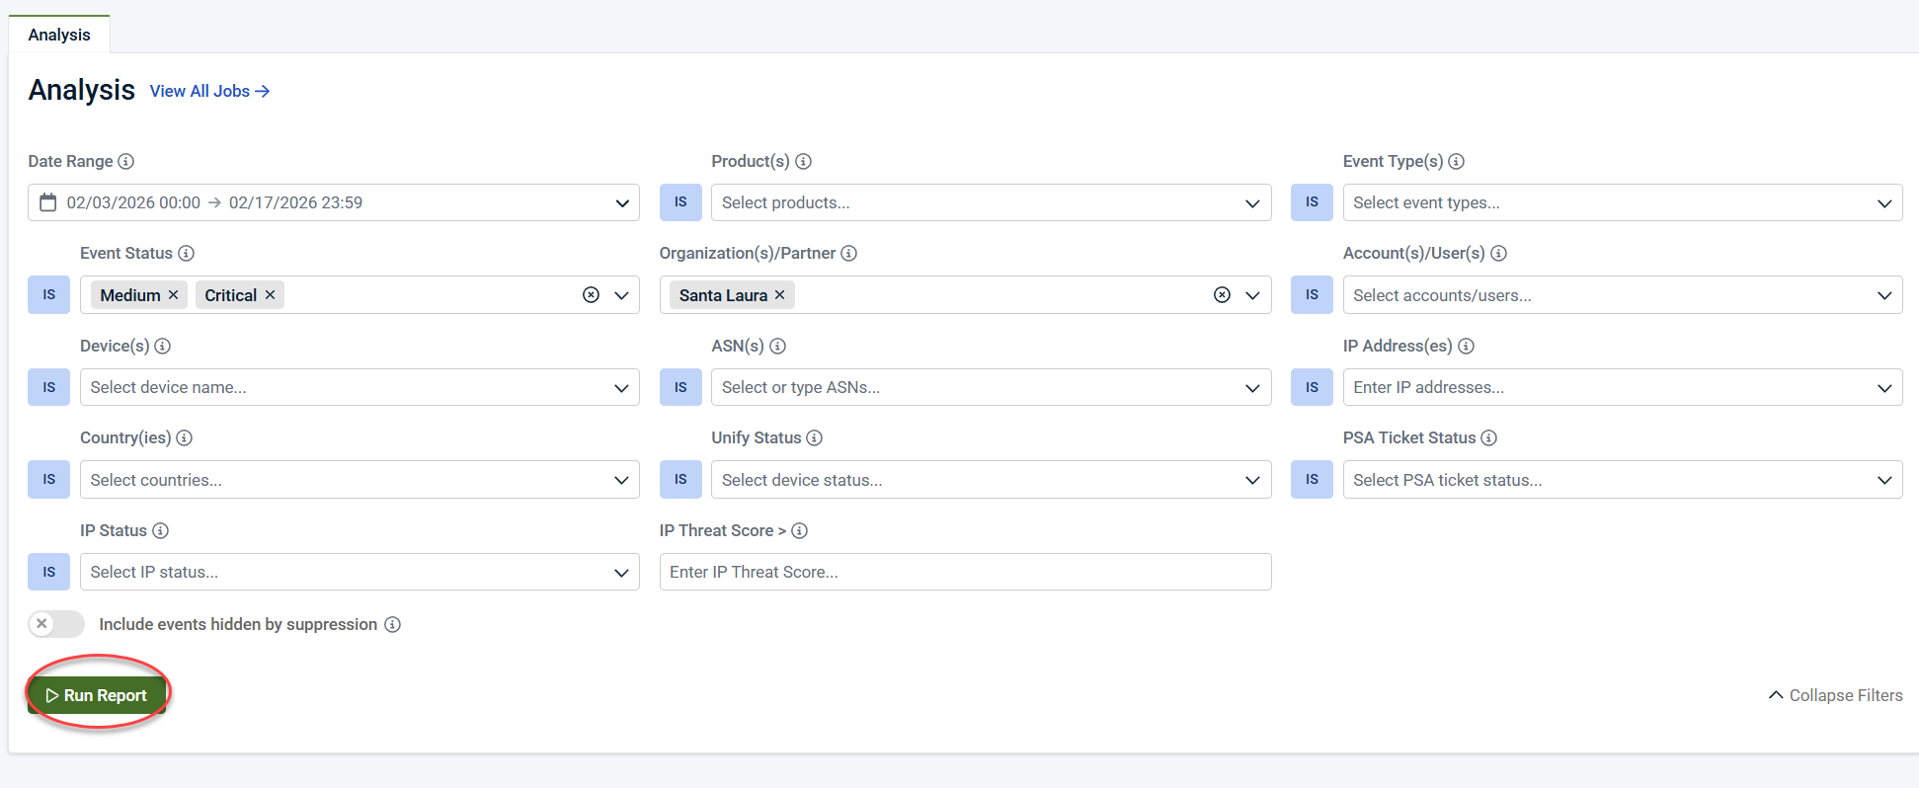The width and height of the screenshot is (1919, 788).
Task: Clear all Event Status selections
Action: [591, 295]
